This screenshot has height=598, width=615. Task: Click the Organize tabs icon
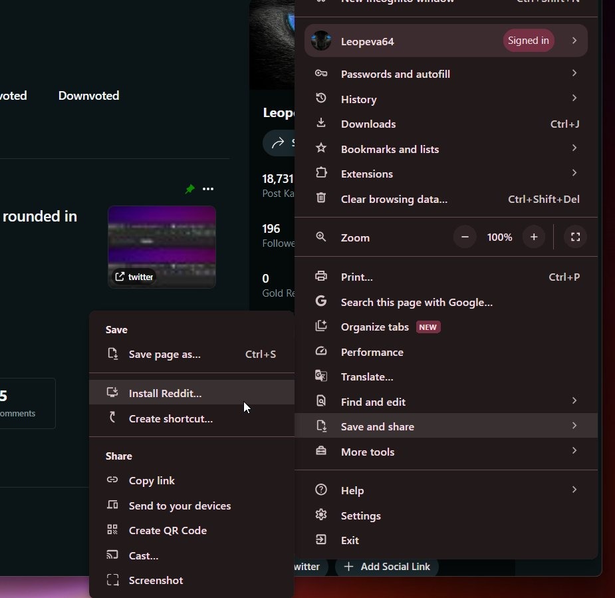[x=321, y=326]
